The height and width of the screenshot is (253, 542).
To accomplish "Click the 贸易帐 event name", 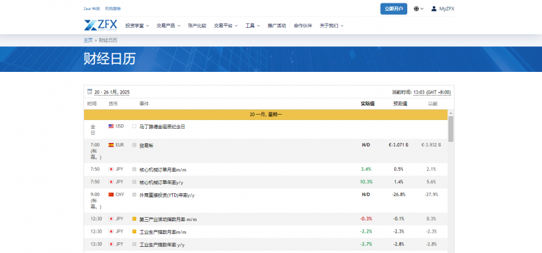I will tap(146, 146).
